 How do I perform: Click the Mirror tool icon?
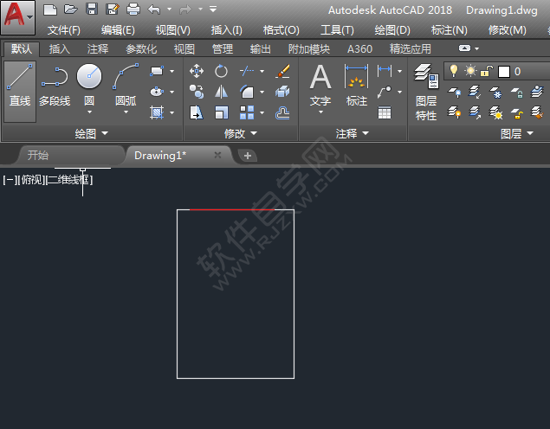222,92
